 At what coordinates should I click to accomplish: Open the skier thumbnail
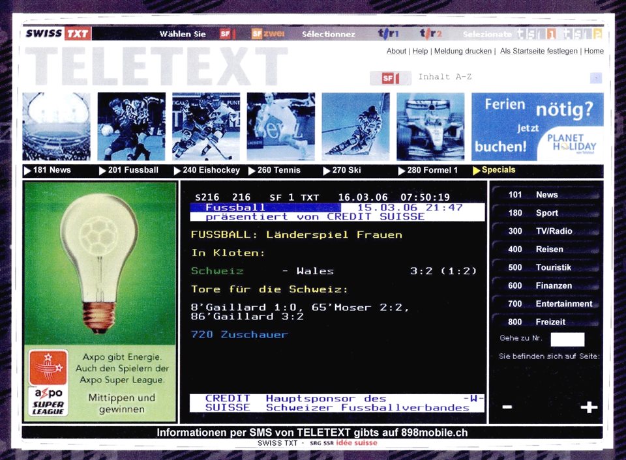coord(355,126)
